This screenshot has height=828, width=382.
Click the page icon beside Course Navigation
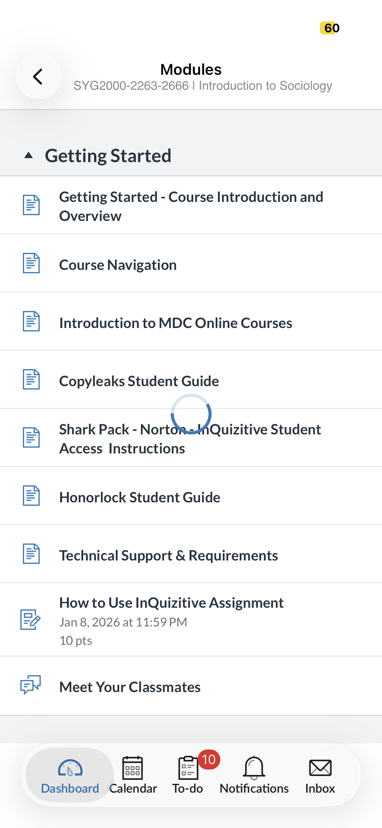(x=31, y=263)
